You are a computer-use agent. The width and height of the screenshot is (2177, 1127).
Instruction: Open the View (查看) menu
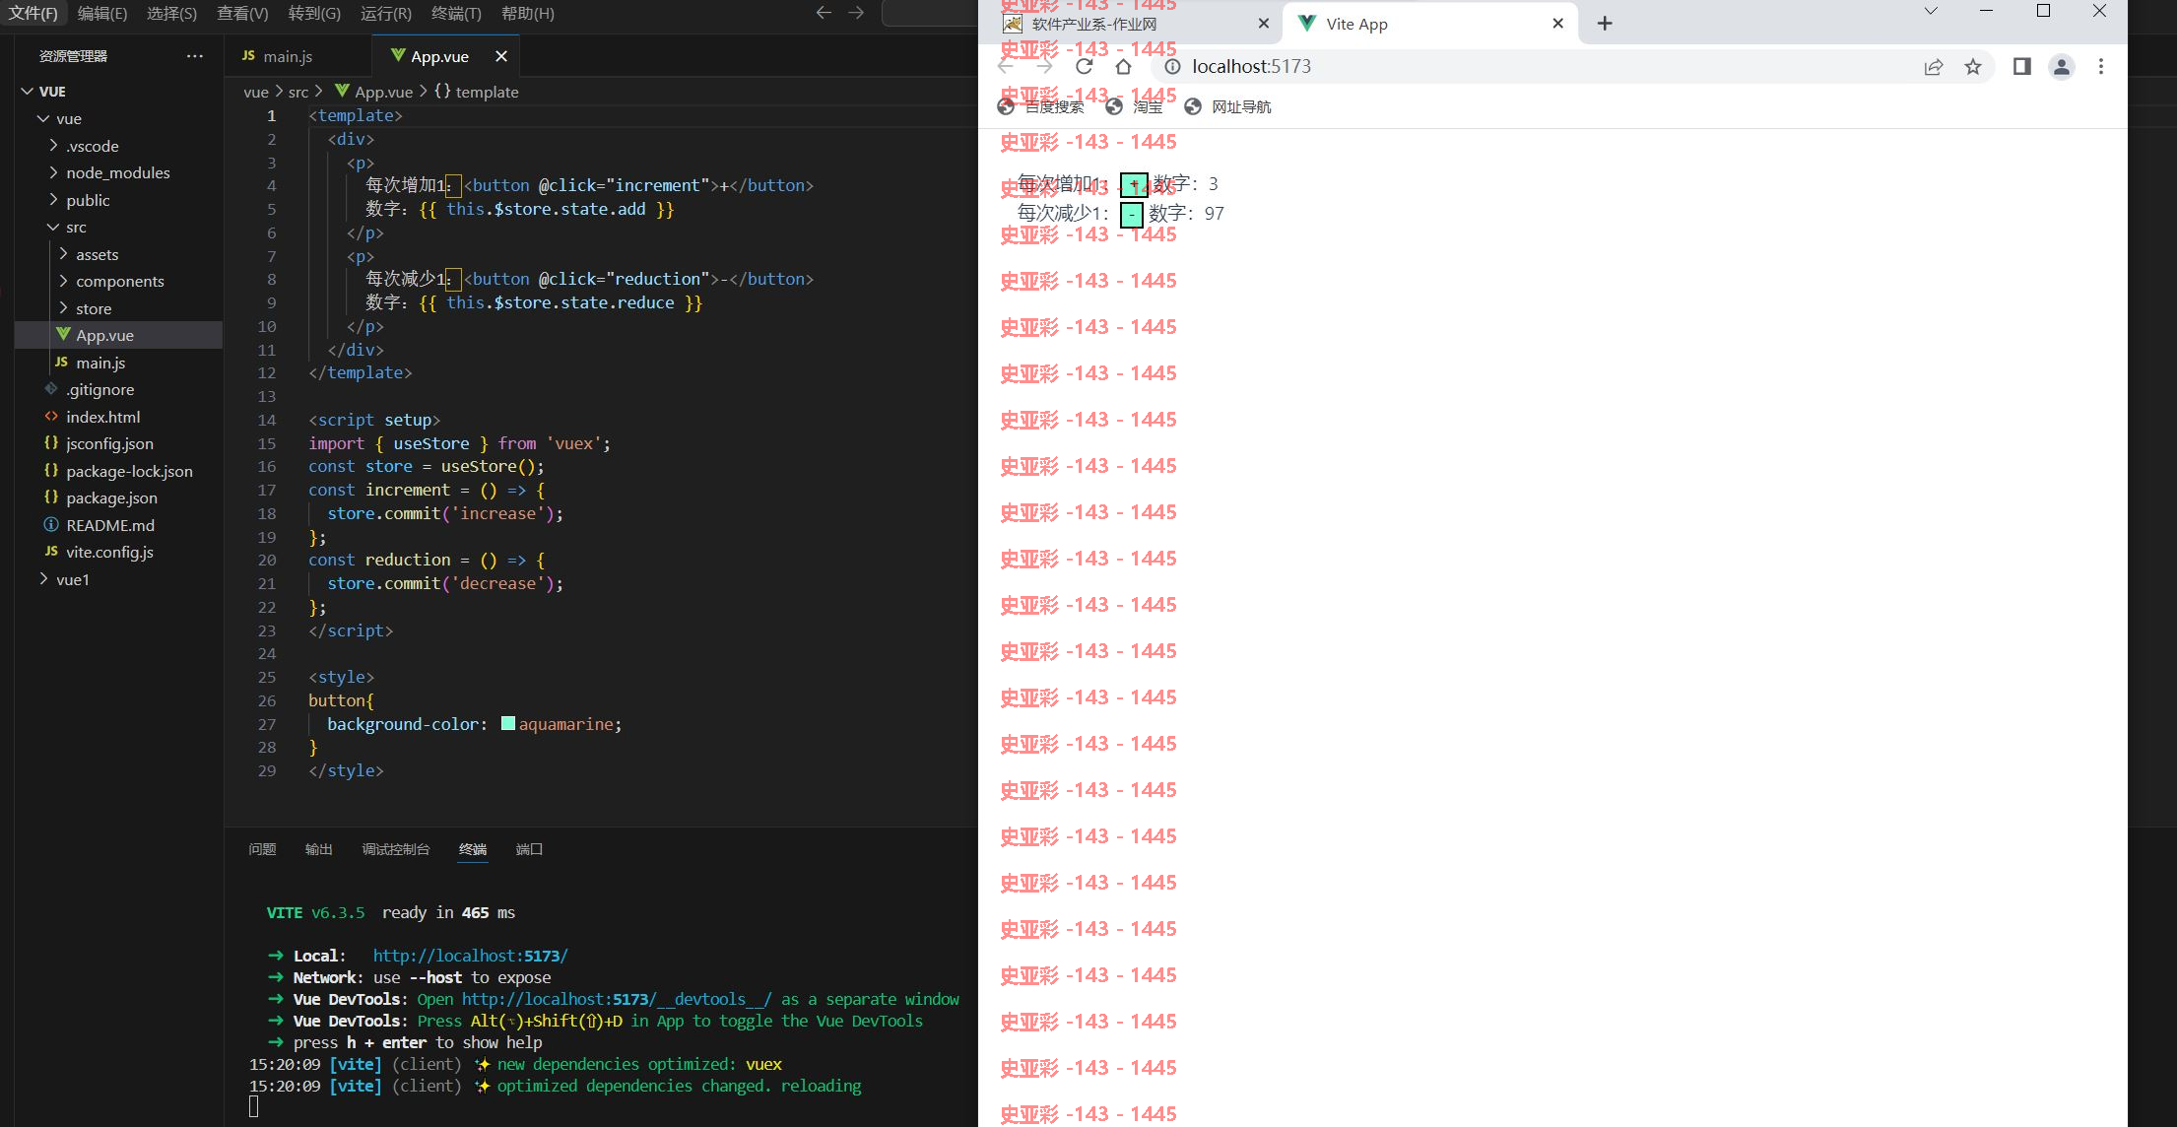coord(242,13)
